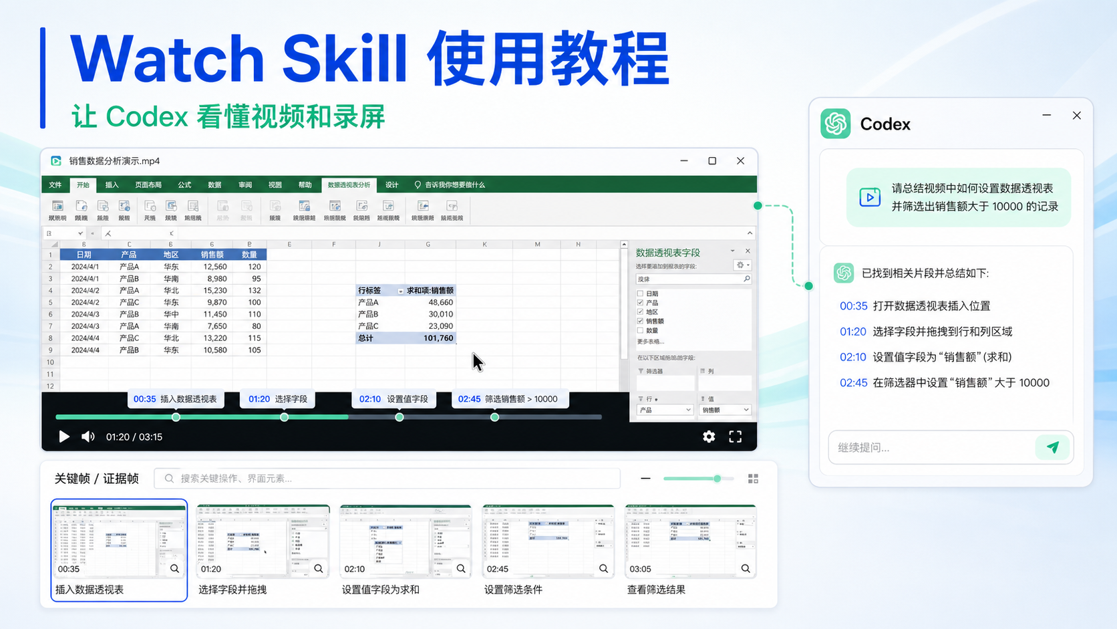This screenshot has height=629, width=1117.
Task: Click the 02:45 timestamp link in the Codex summary
Action: coord(853,383)
